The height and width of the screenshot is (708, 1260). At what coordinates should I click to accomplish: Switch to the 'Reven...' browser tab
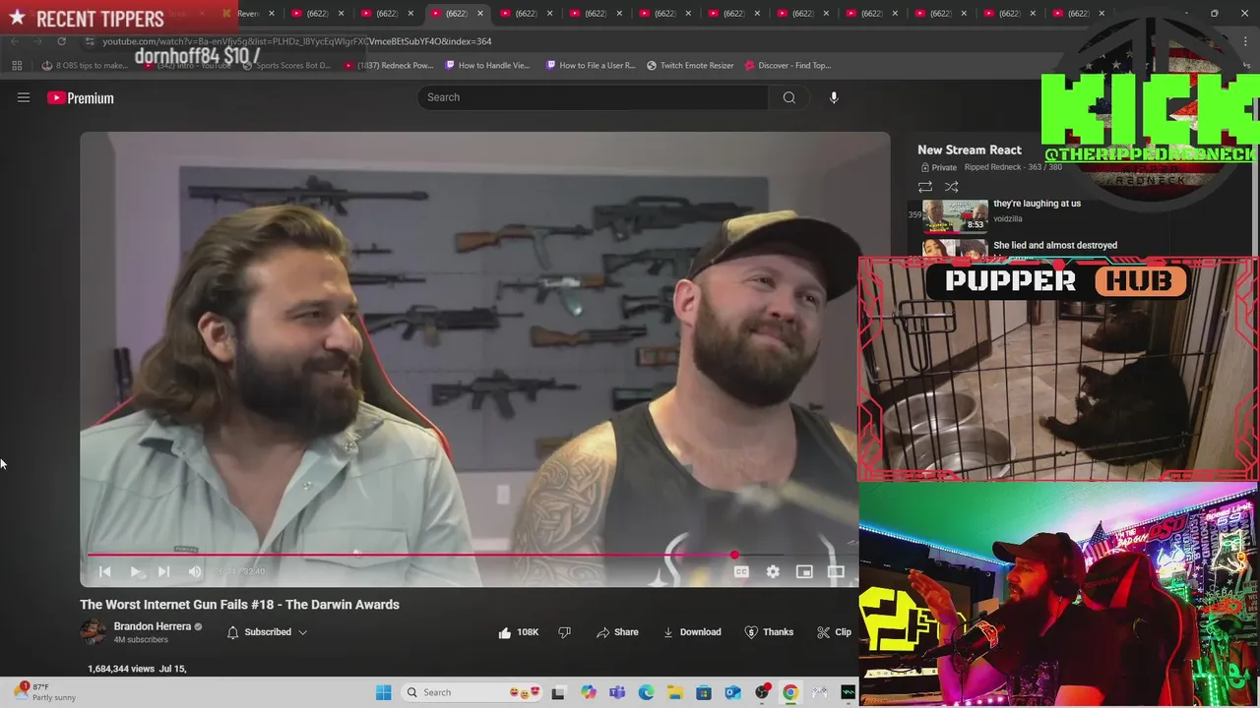[x=246, y=14]
